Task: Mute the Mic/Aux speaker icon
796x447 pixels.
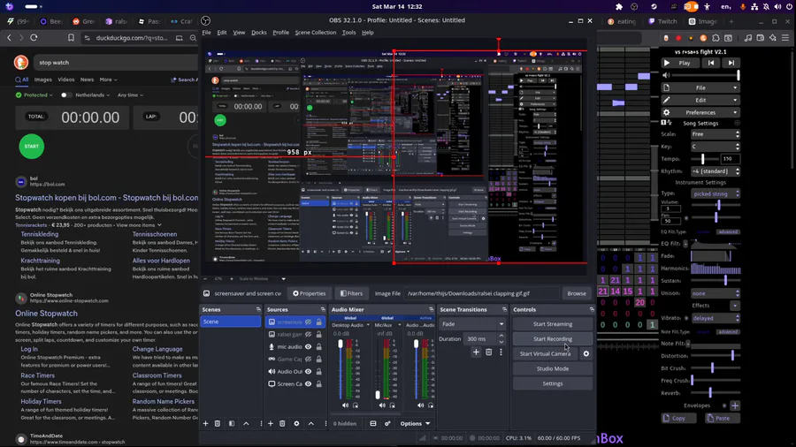Action: [382, 405]
